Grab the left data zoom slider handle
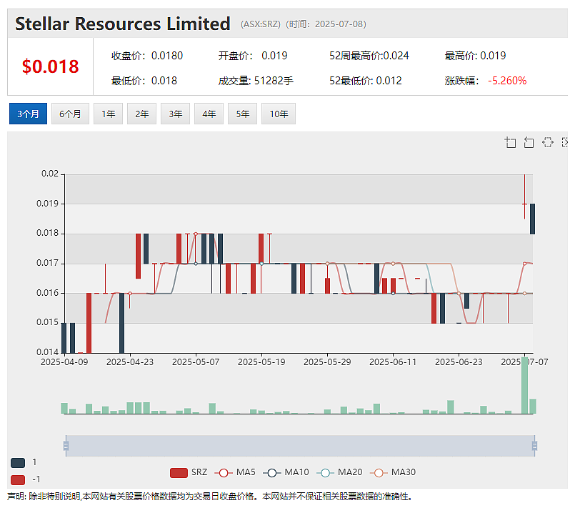 (x=66, y=446)
